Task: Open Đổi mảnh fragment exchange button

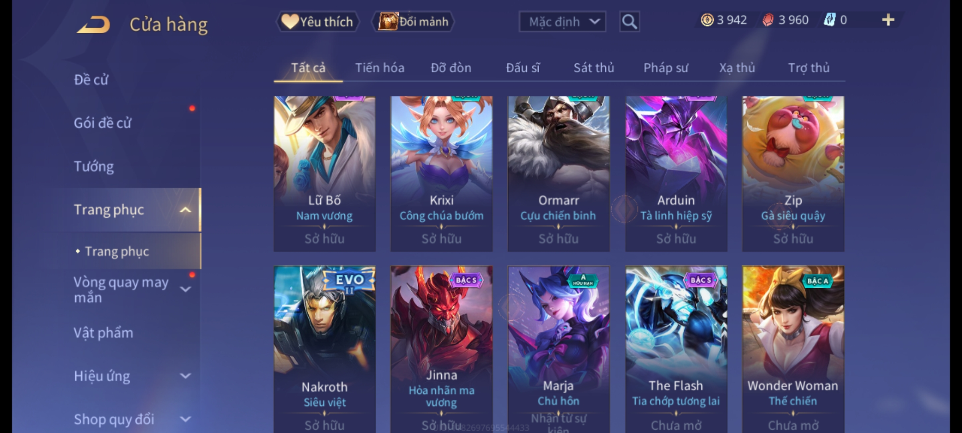Action: (x=413, y=22)
